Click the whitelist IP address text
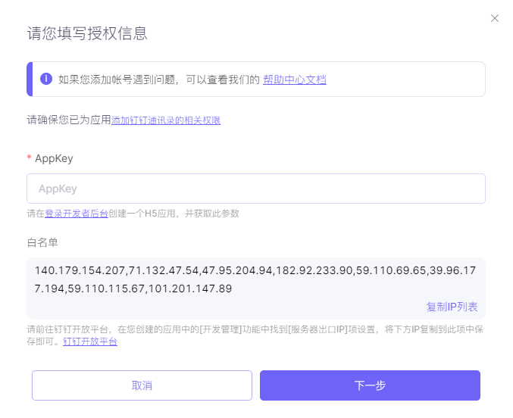This screenshot has width=513, height=418. (255, 279)
